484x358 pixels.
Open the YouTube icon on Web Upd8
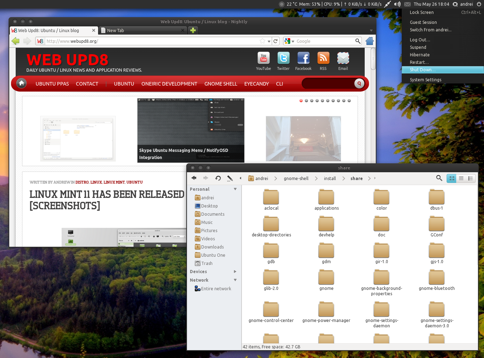point(264,58)
